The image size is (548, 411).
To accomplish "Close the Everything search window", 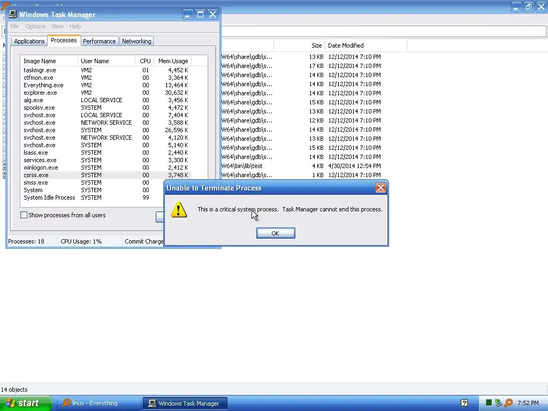I will pos(541,6).
